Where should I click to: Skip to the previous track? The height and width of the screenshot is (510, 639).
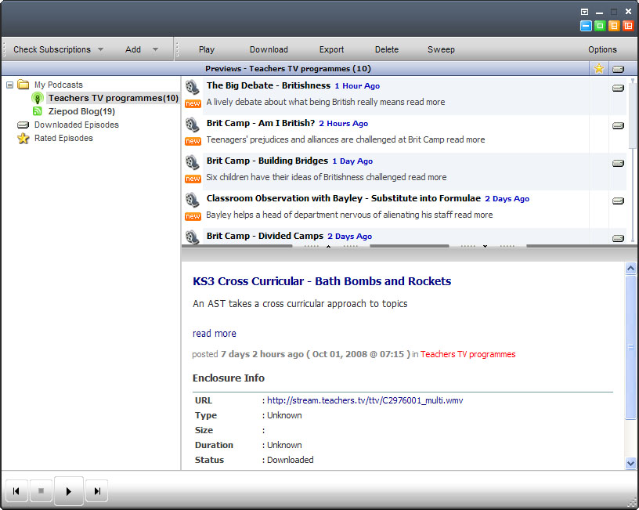(x=15, y=491)
